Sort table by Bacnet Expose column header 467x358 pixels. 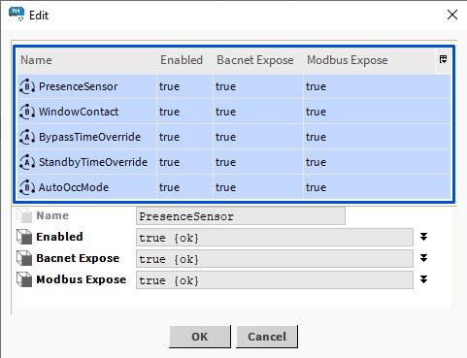(255, 60)
